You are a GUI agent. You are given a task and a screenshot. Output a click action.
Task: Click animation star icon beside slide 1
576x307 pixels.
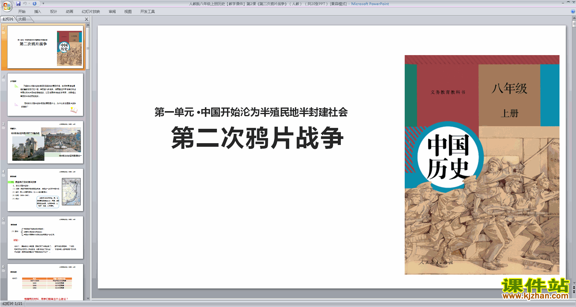[x=4, y=33]
